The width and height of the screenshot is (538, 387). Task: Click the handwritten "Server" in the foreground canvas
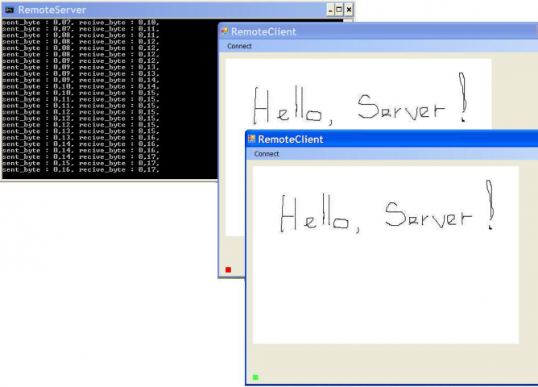pos(428,214)
